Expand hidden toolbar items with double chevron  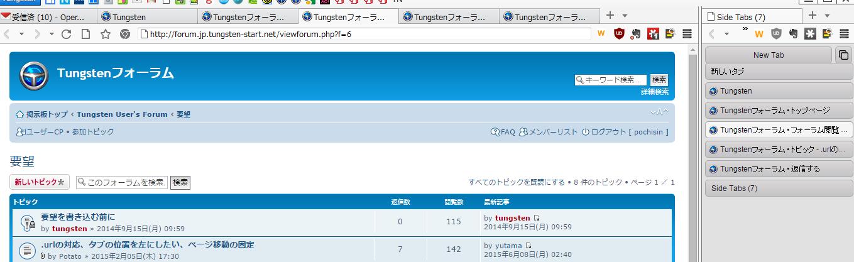[745, 29]
